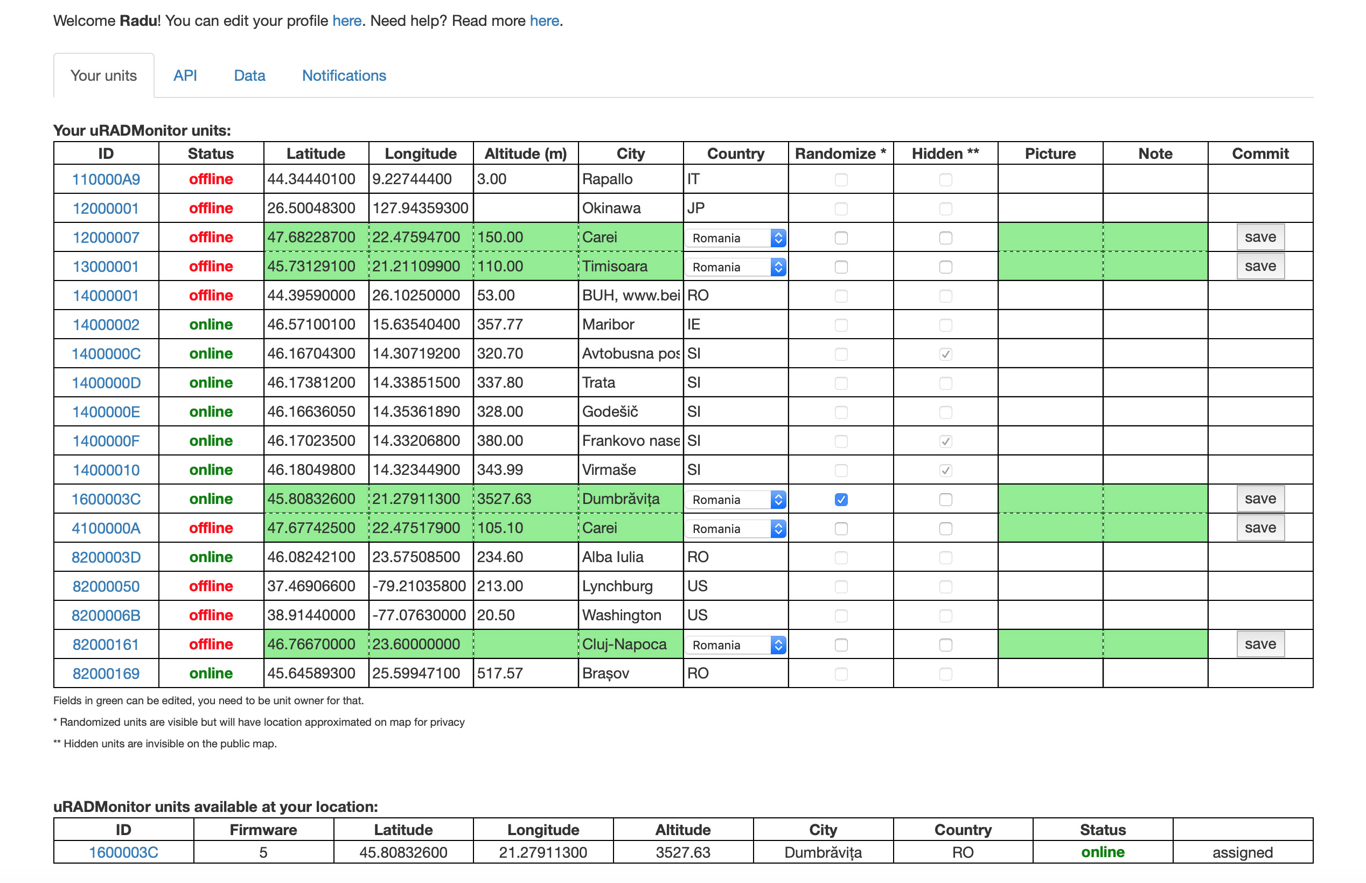Enable Randomize for unit 82000161
Image resolution: width=1366 pixels, height=883 pixels.
(x=841, y=646)
